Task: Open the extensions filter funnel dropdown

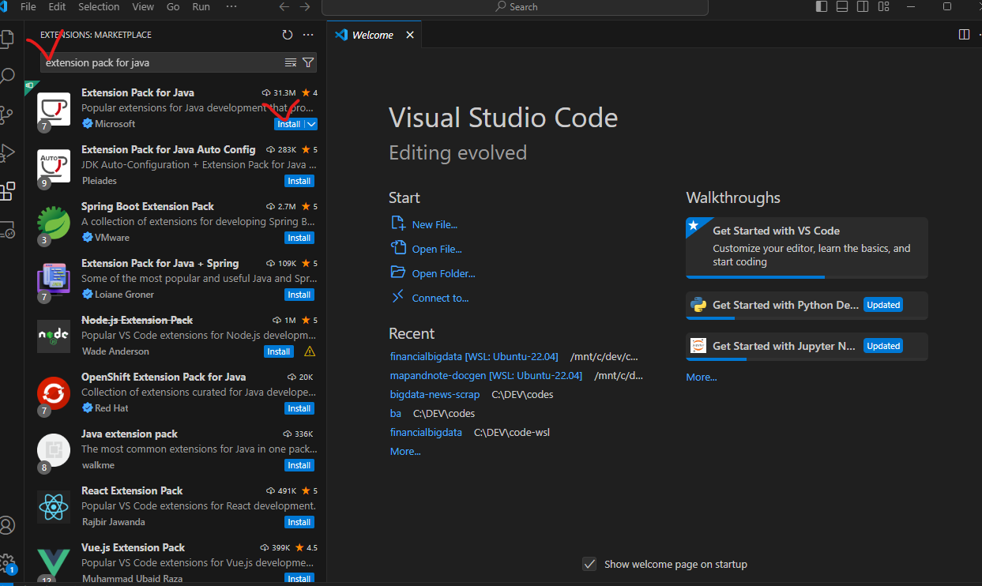Action: point(308,62)
